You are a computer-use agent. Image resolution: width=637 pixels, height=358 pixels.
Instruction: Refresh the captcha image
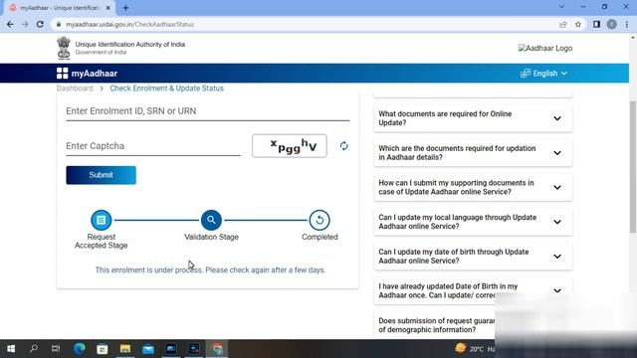pos(343,146)
